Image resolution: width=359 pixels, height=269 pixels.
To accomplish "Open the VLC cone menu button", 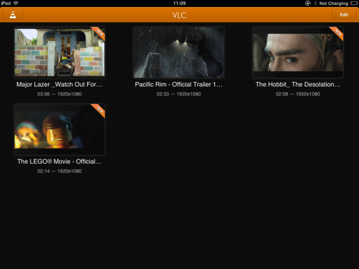I will 13,15.
